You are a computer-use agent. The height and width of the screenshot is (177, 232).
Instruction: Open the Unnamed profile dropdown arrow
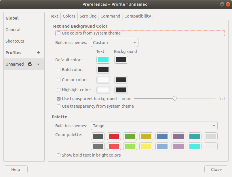point(38,64)
